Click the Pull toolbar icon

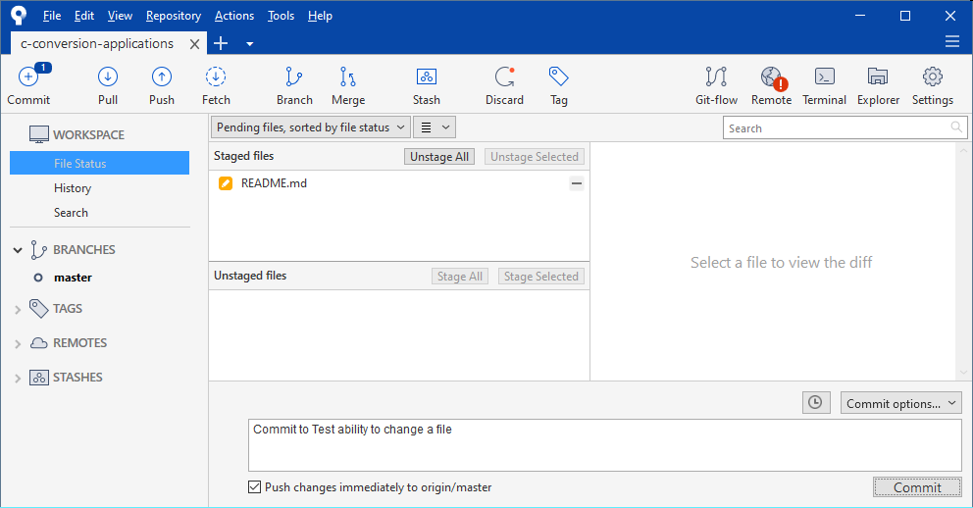(107, 76)
